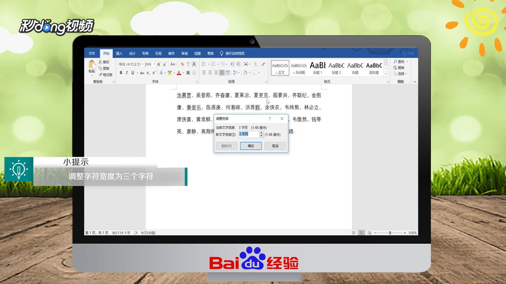506x284 pixels.
Task: Click the Paste (粘贴) icon
Action: pos(92,65)
